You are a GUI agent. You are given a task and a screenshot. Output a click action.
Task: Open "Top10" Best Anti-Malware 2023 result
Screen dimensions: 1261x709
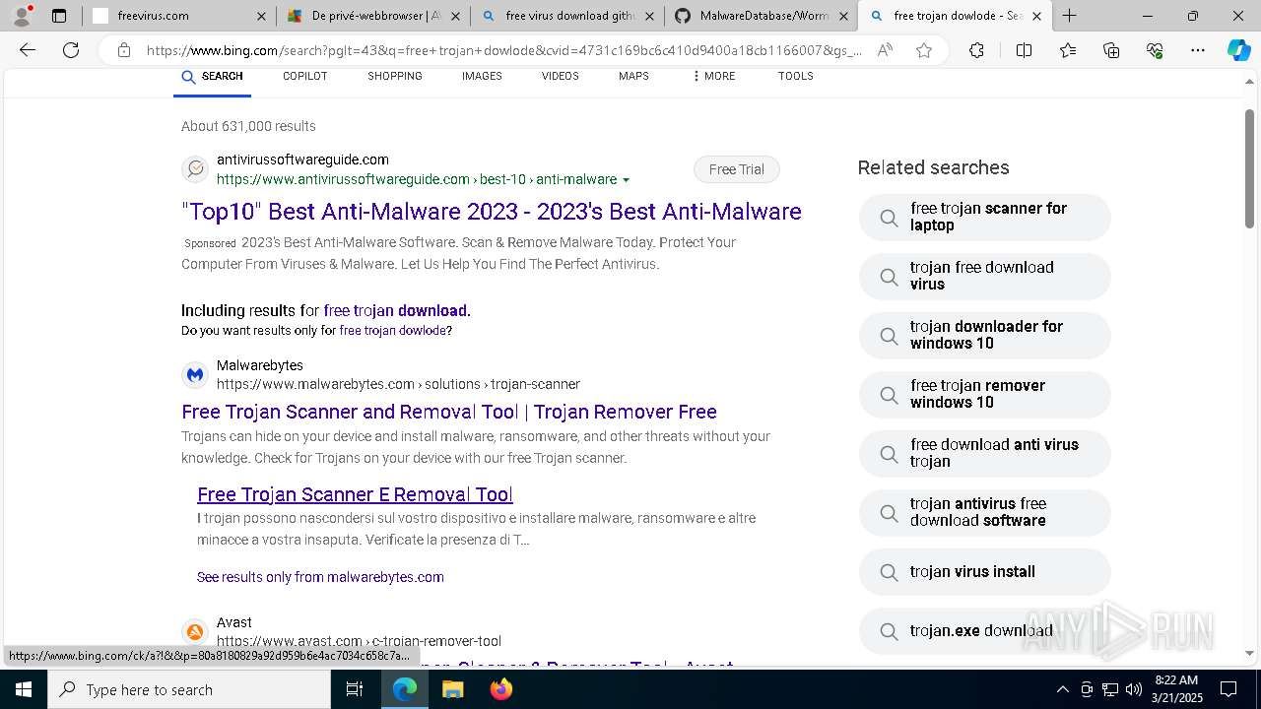(x=492, y=212)
